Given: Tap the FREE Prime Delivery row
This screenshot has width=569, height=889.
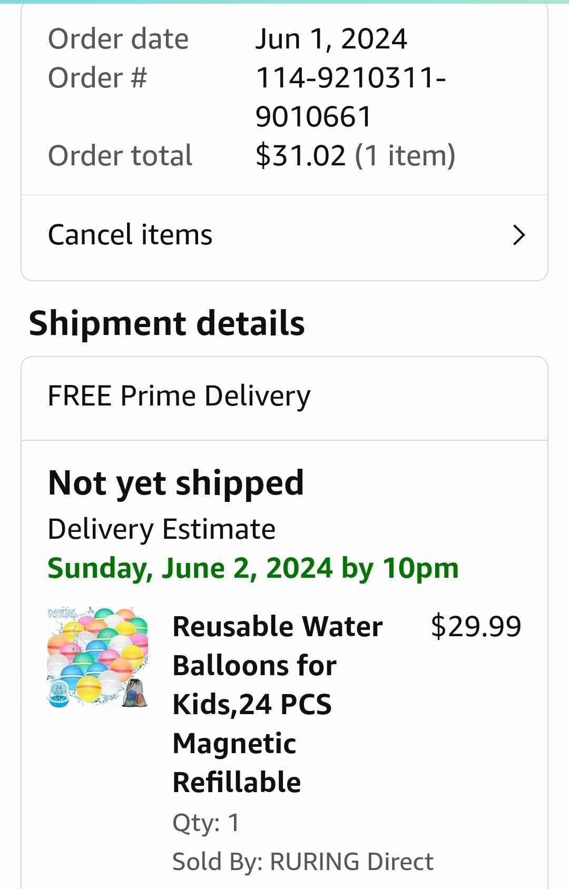Looking at the screenshot, I should pos(179,396).
